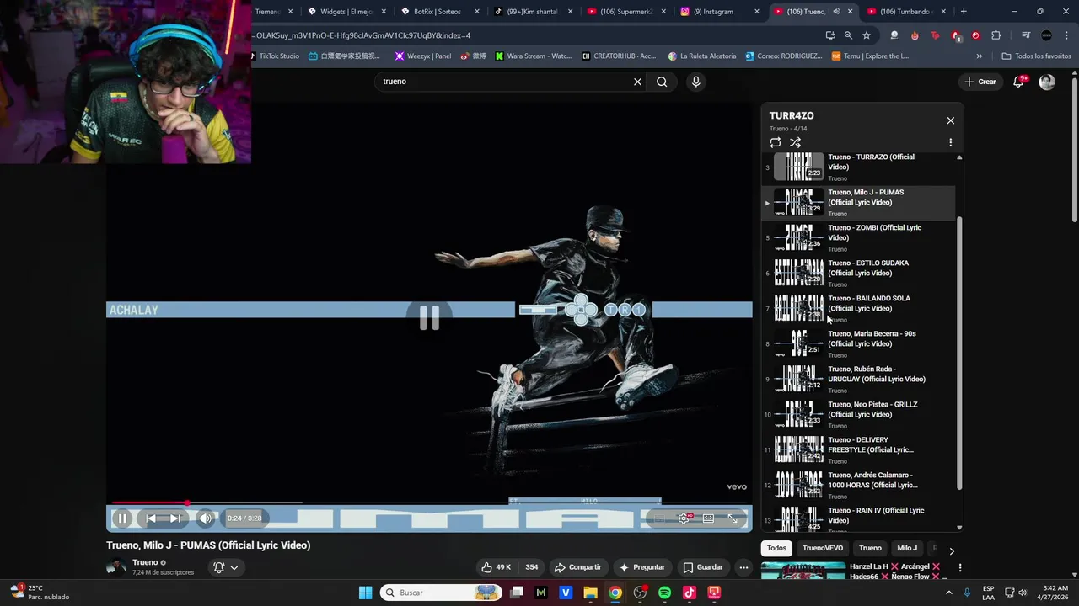This screenshot has width=1079, height=606.
Task: Open the Todos los favoritos folder
Action: (1036, 56)
